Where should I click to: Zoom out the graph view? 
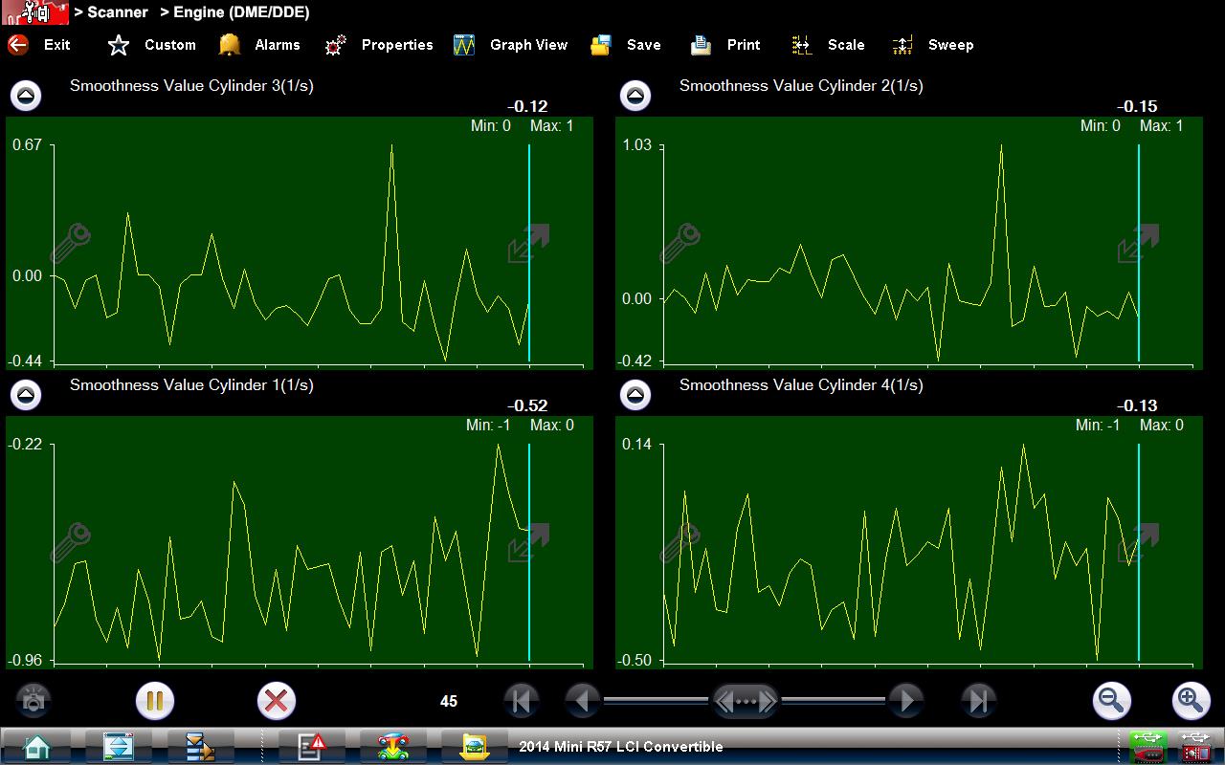tap(1111, 701)
